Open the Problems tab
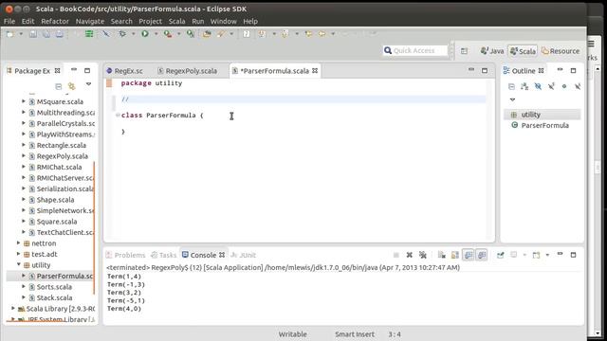The height and width of the screenshot is (341, 607). pyautogui.click(x=125, y=255)
